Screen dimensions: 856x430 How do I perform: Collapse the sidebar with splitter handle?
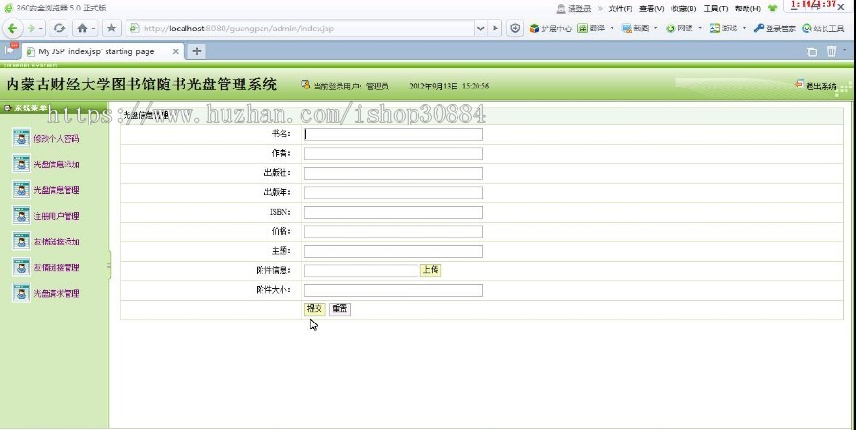point(109,265)
